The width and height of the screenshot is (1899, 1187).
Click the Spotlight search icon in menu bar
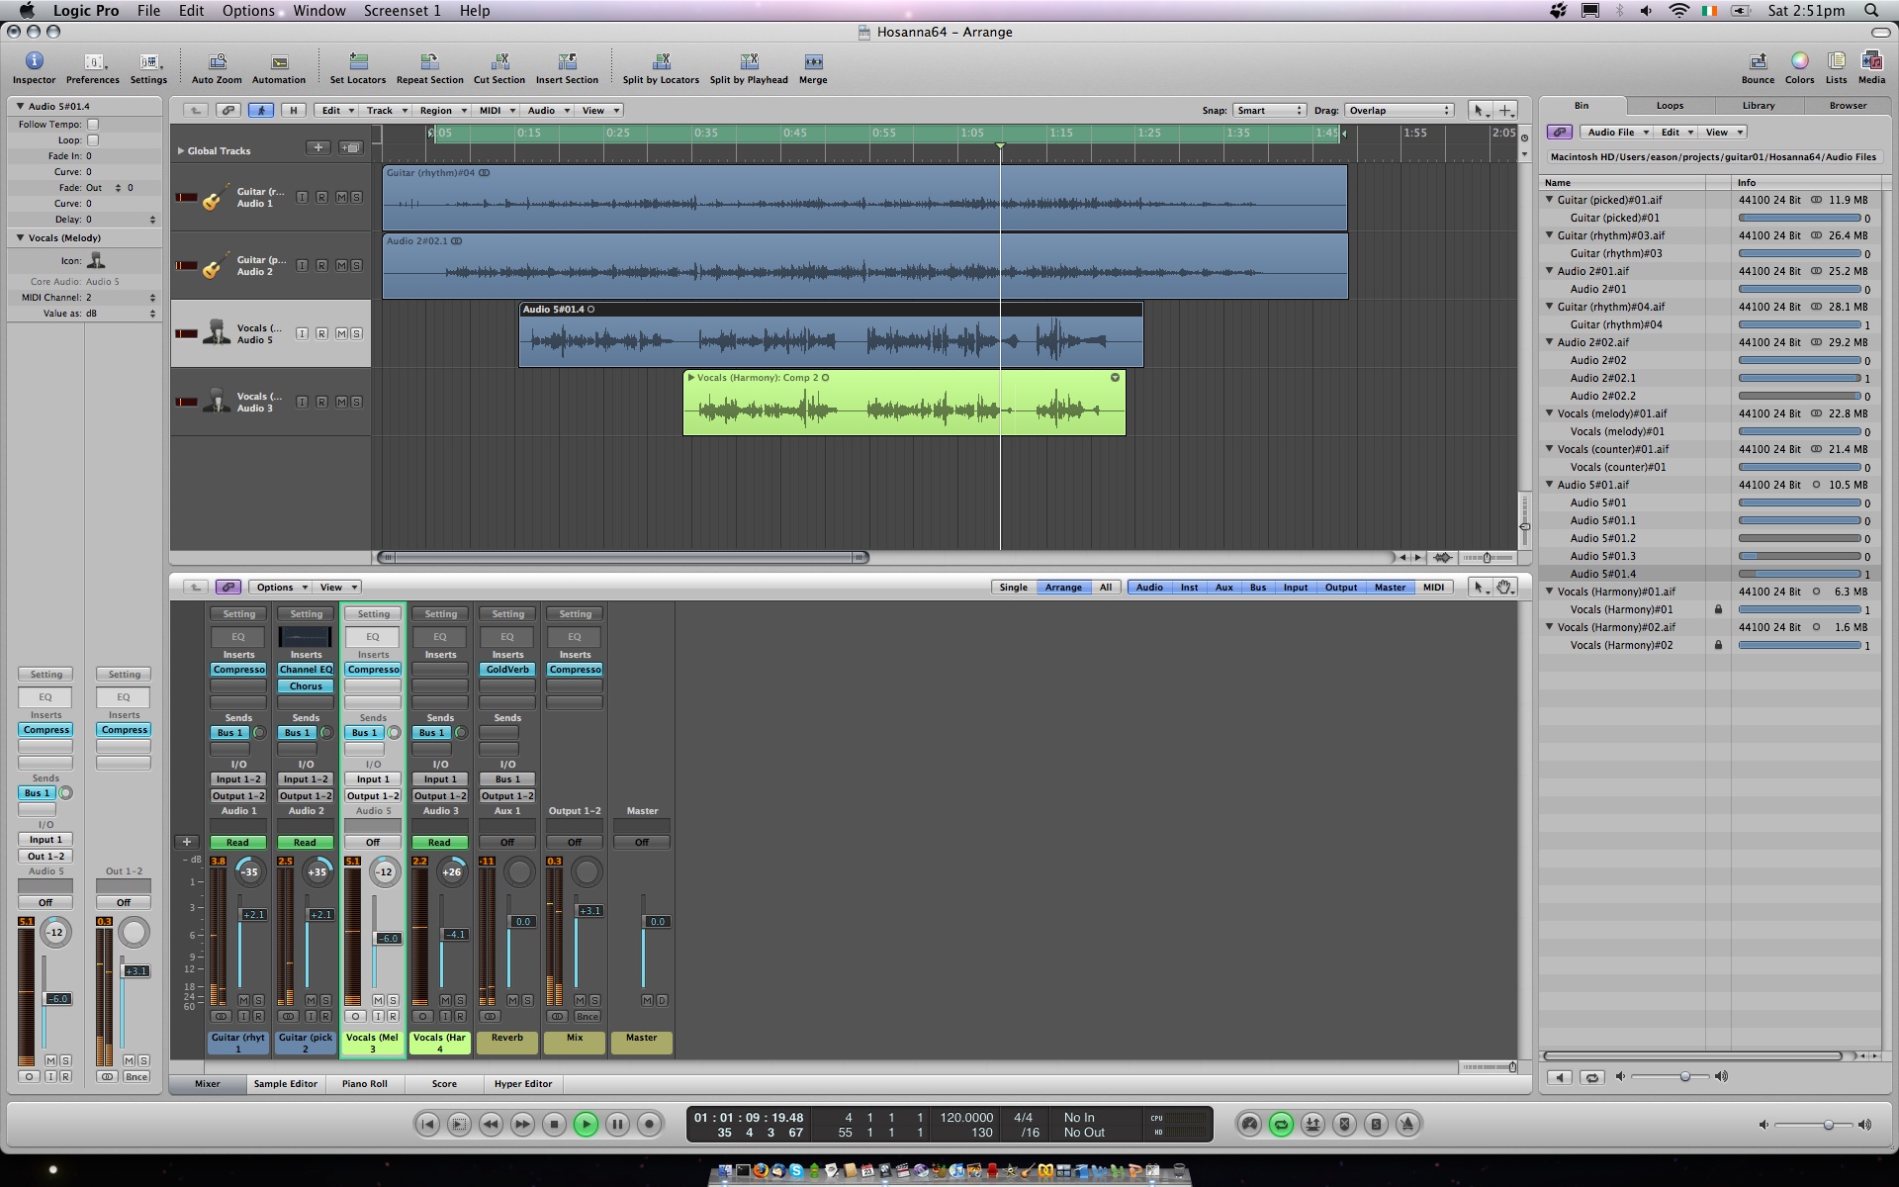(1871, 11)
